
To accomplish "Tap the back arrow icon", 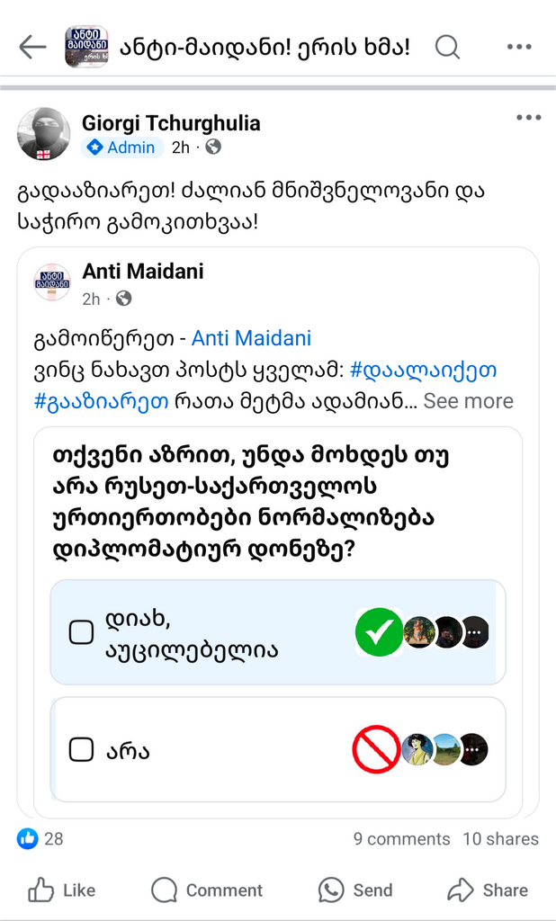I will tap(32, 47).
